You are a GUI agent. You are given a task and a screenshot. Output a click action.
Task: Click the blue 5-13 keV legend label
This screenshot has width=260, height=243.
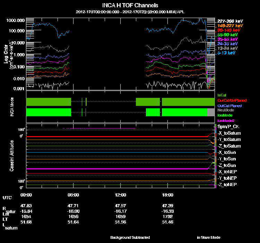tap(226, 53)
